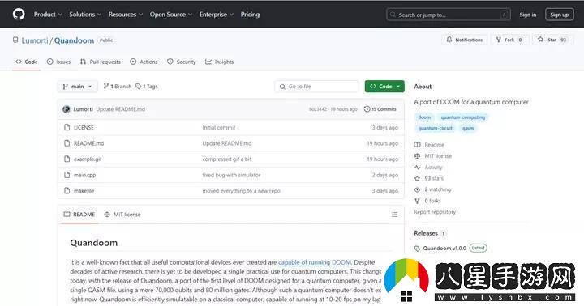Screen dimensions: 584x306
Task: Click the Fork repository icon
Action: coord(498,40)
